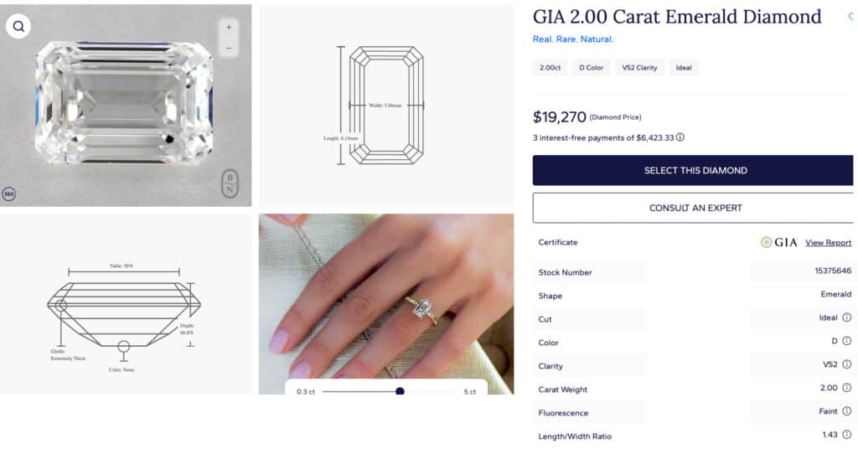Open info icon for Clarity VS2
This screenshot has height=459, width=858.
tap(846, 365)
